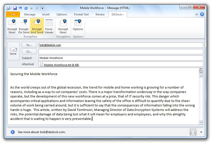This screenshot has width=211, height=143.
Task: Minimize the ribbon with caret icon
Action: click(x=197, y=14)
